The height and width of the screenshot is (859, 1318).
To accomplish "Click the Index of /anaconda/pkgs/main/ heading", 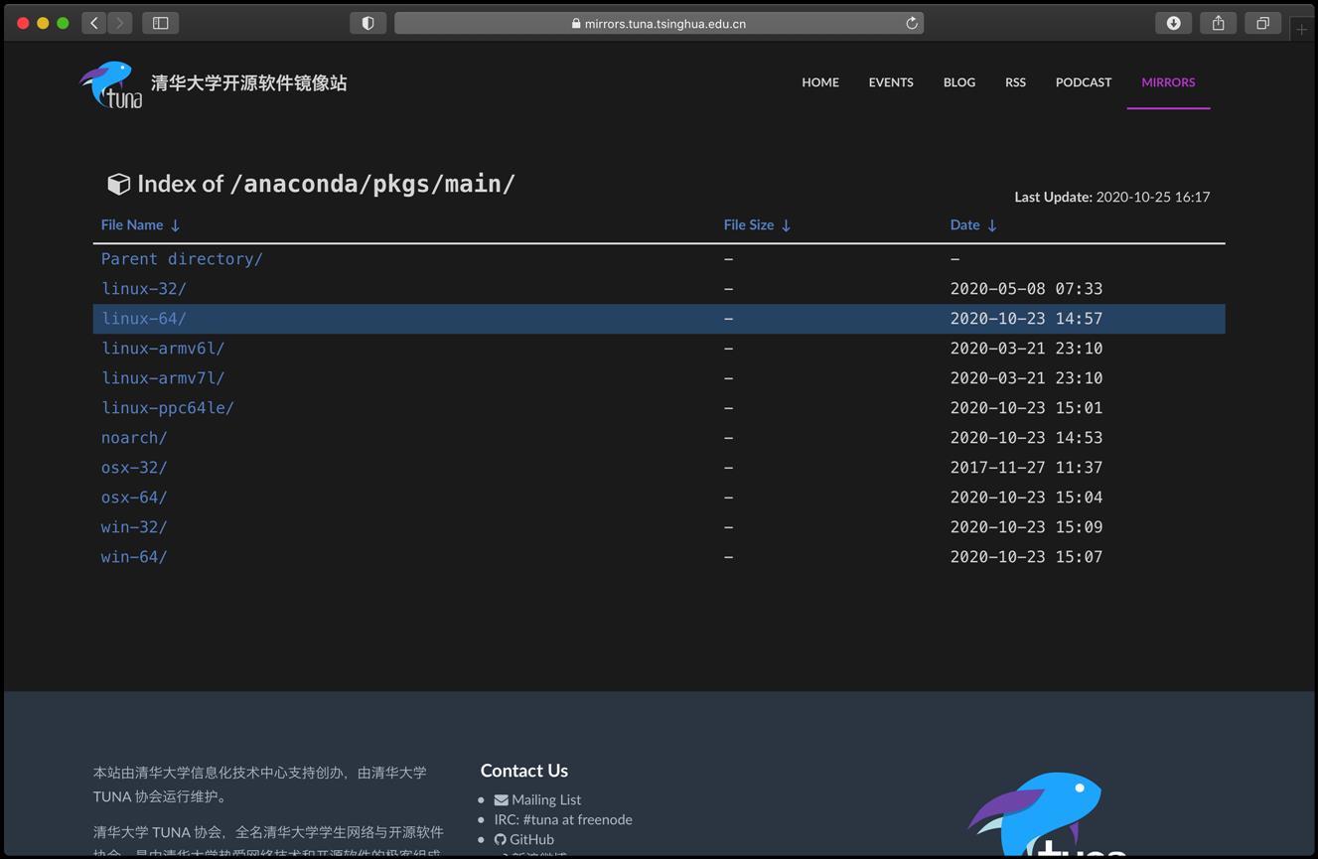I will tap(326, 184).
